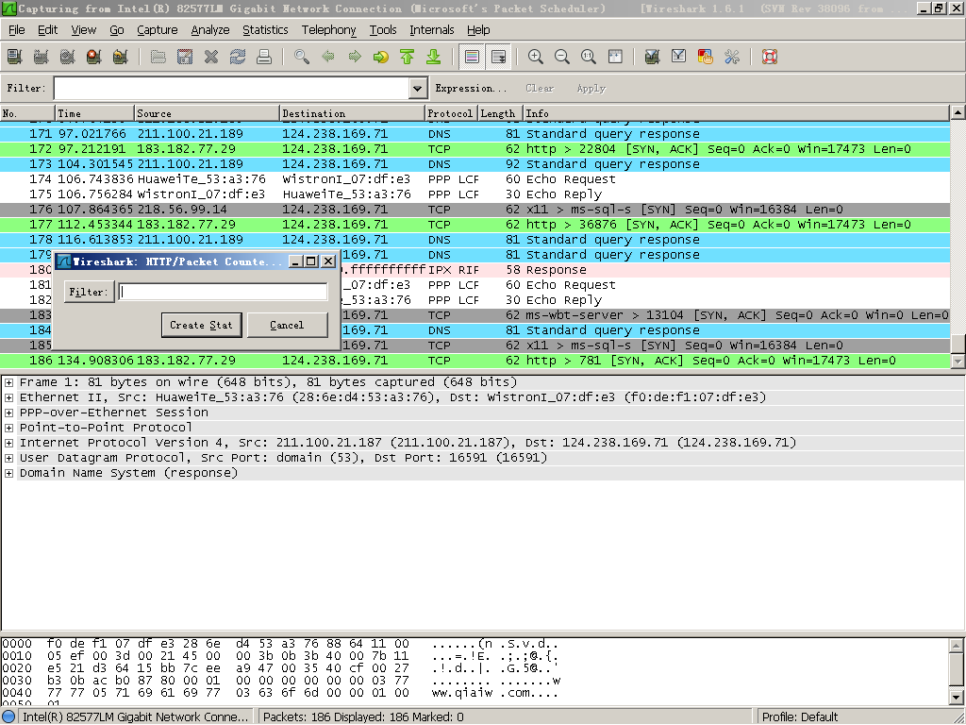Open capture options toolbar icon
Viewport: 966px width, 725px height.
[42, 57]
